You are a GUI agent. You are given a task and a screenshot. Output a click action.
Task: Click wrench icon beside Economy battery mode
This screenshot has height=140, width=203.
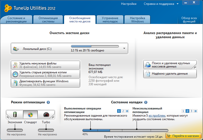click(8, 117)
